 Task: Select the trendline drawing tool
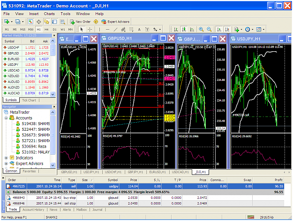pyautogui.click(x=115, y=30)
